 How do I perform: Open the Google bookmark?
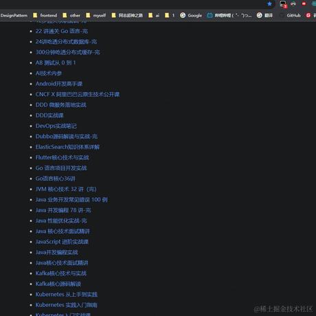point(191,15)
